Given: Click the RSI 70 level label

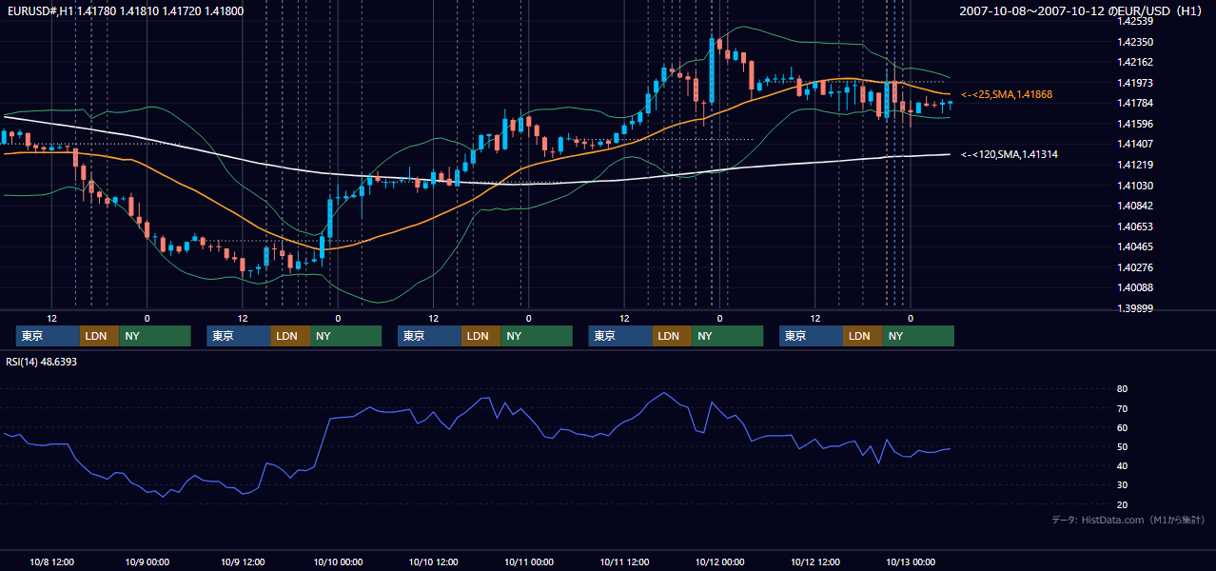Looking at the screenshot, I should (1122, 408).
